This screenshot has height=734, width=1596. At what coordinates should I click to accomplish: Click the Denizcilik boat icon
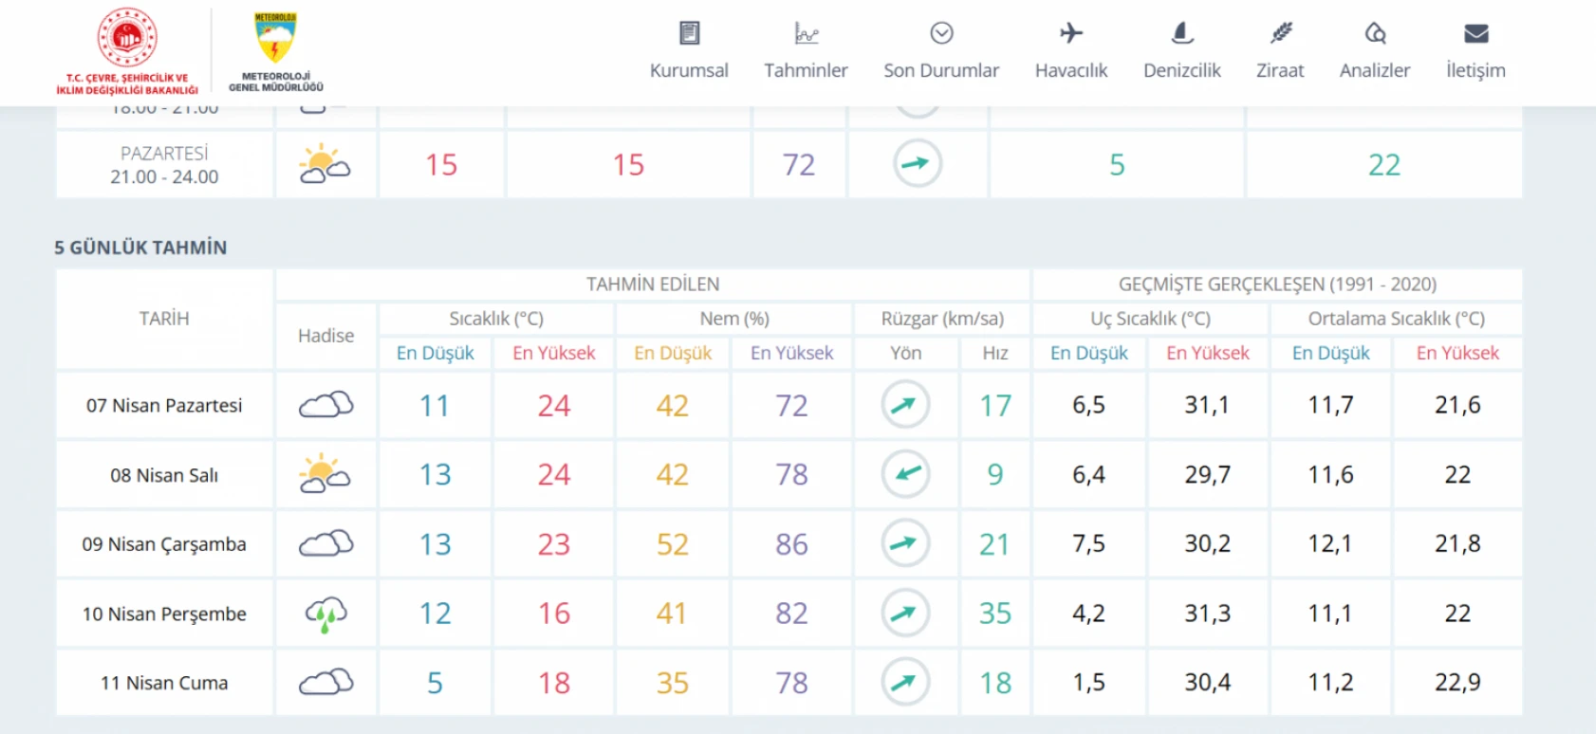[x=1181, y=34]
